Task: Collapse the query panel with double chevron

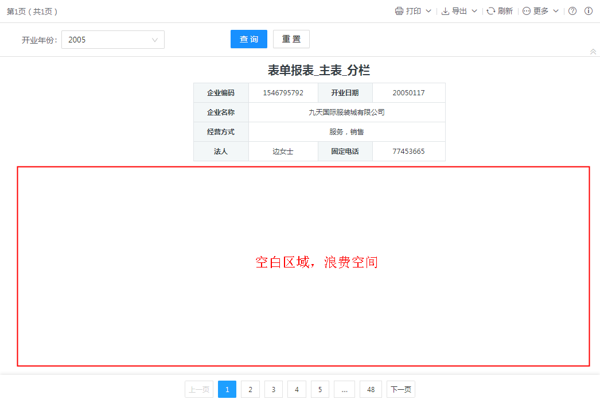Action: [x=593, y=52]
